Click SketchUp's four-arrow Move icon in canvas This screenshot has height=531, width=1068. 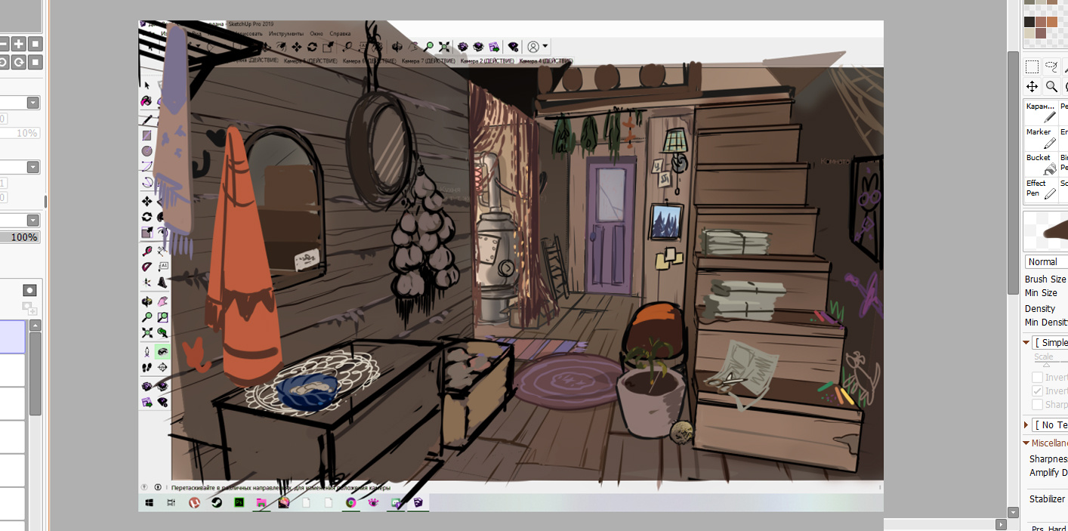coord(147,201)
